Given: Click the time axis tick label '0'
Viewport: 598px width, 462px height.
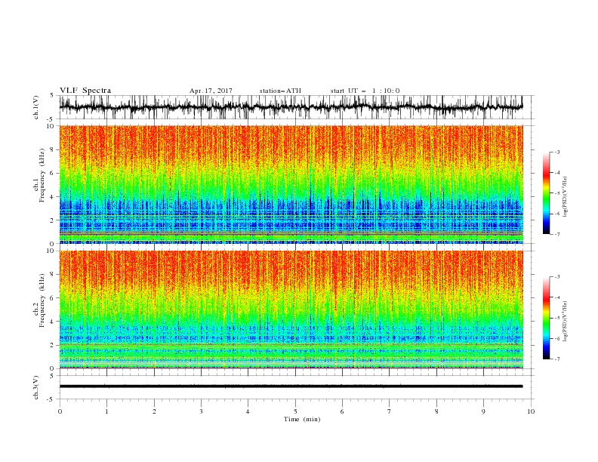Looking at the screenshot, I should click(60, 411).
